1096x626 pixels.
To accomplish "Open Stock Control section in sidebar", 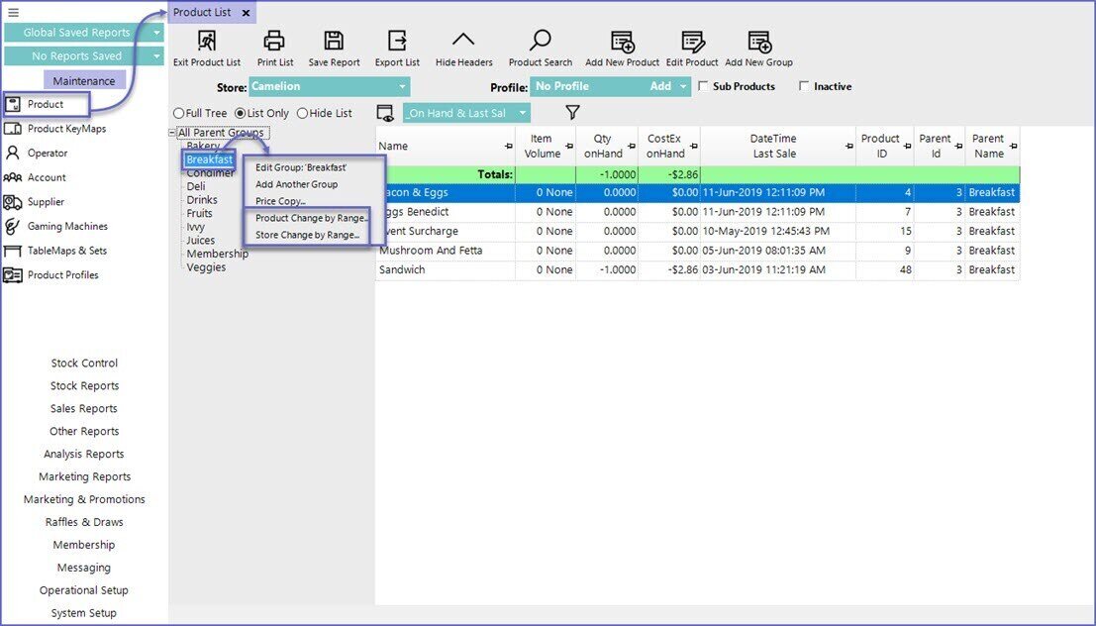I will click(84, 364).
